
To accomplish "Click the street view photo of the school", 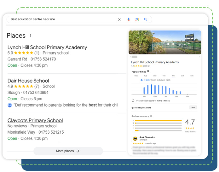I will [x=165, y=42].
